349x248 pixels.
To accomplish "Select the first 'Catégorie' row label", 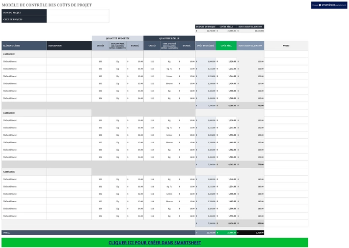I will pos(24,54).
